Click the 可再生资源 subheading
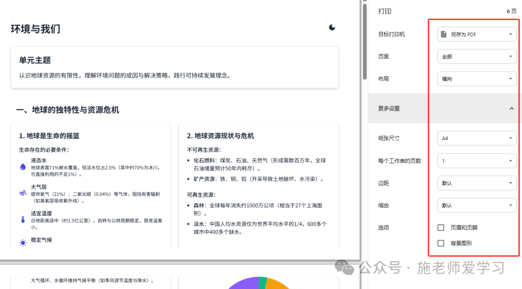Image resolution: width=522 pixels, height=289 pixels. click(x=201, y=195)
